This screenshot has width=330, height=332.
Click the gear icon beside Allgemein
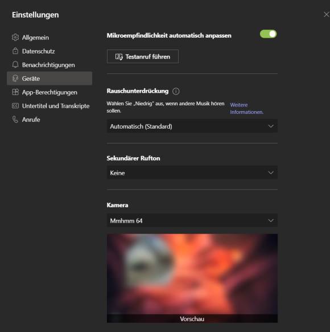tap(15, 37)
